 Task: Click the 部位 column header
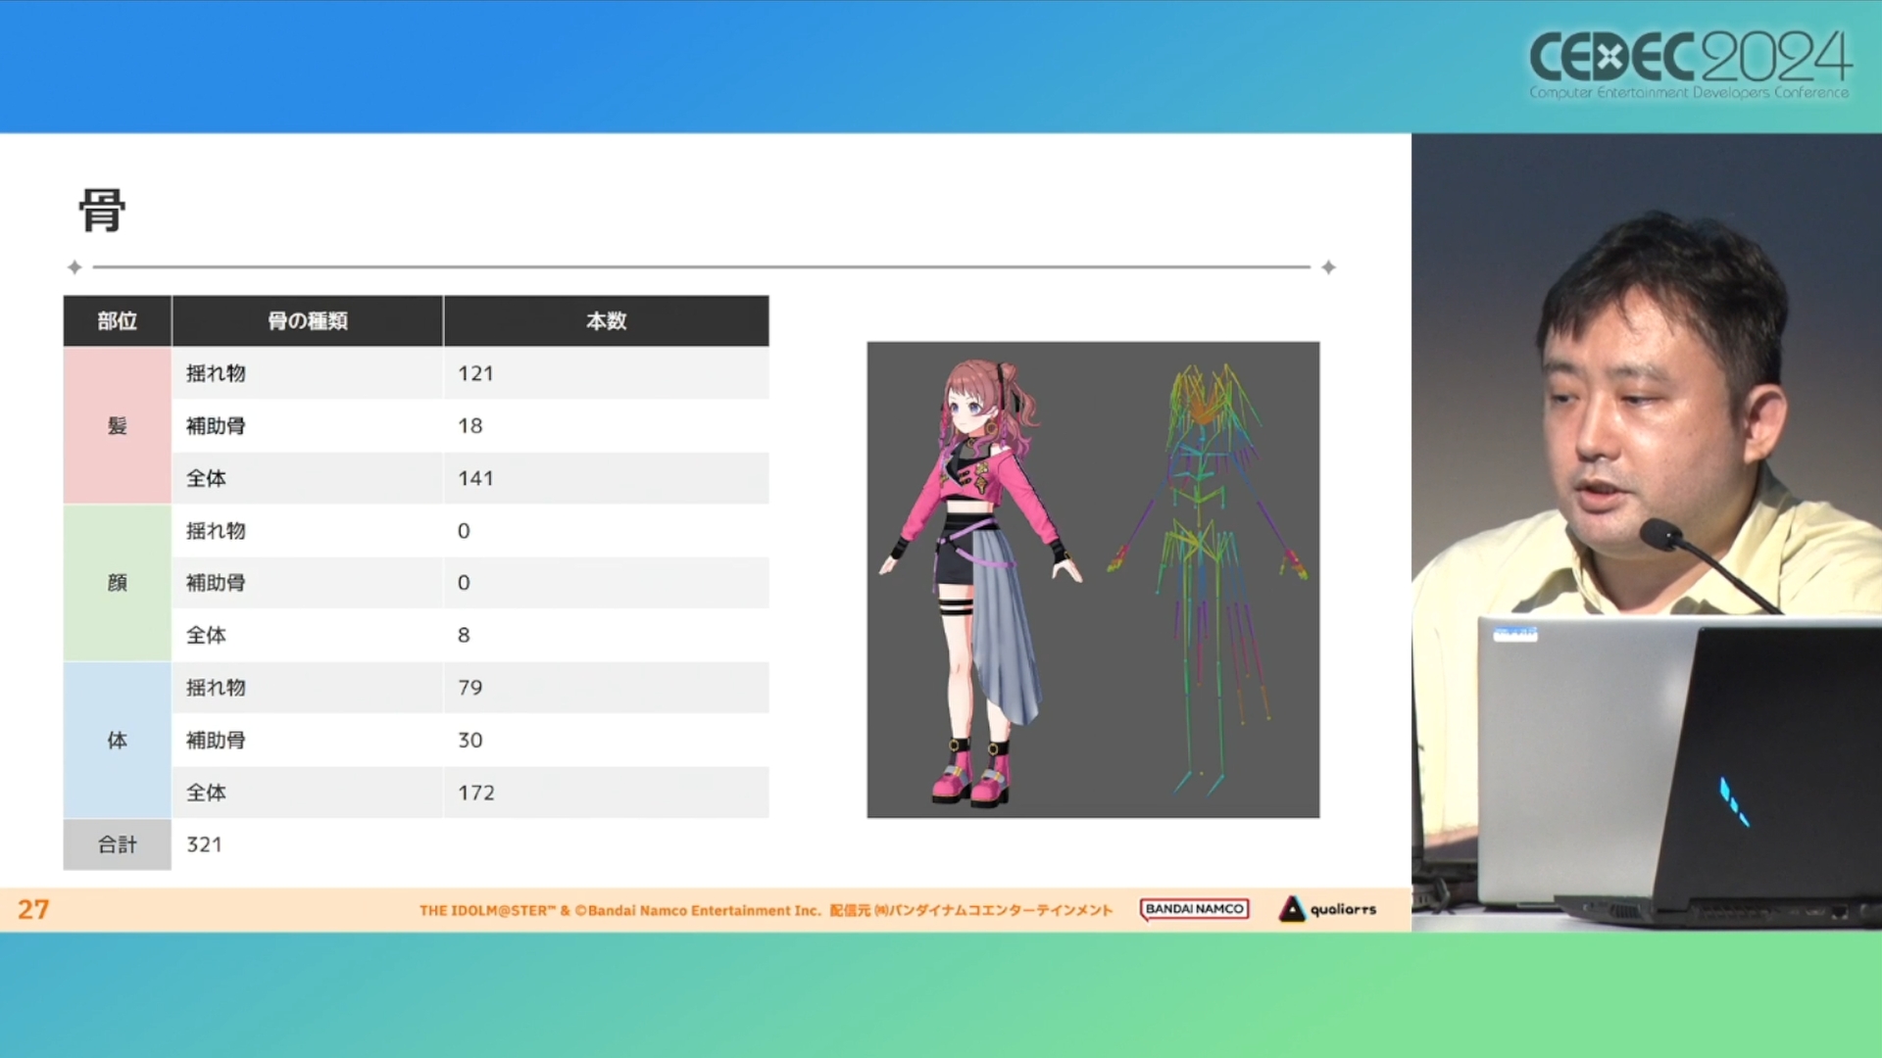click(x=118, y=320)
